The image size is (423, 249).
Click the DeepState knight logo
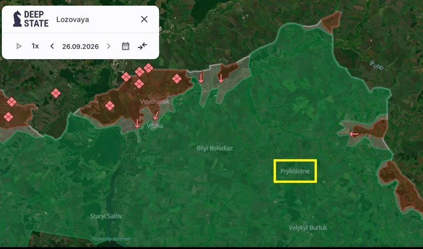click(17, 19)
